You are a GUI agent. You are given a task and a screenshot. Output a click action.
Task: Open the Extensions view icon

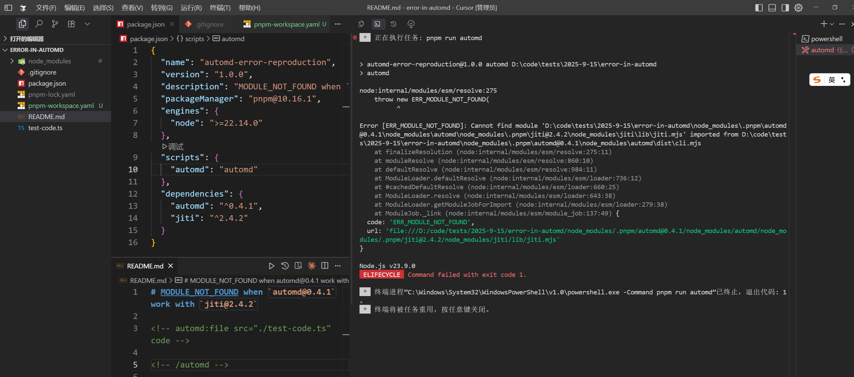tap(71, 24)
